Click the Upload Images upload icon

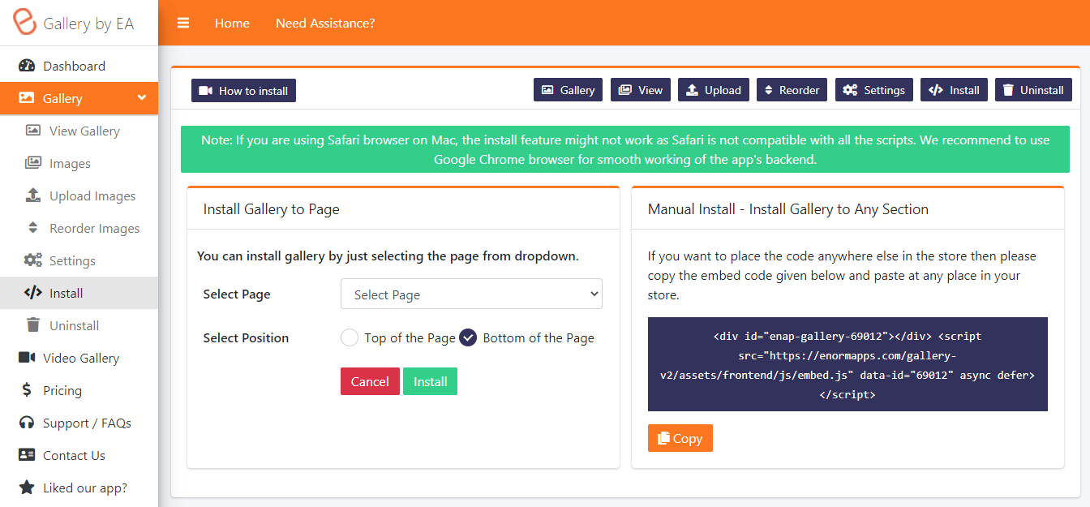33,195
